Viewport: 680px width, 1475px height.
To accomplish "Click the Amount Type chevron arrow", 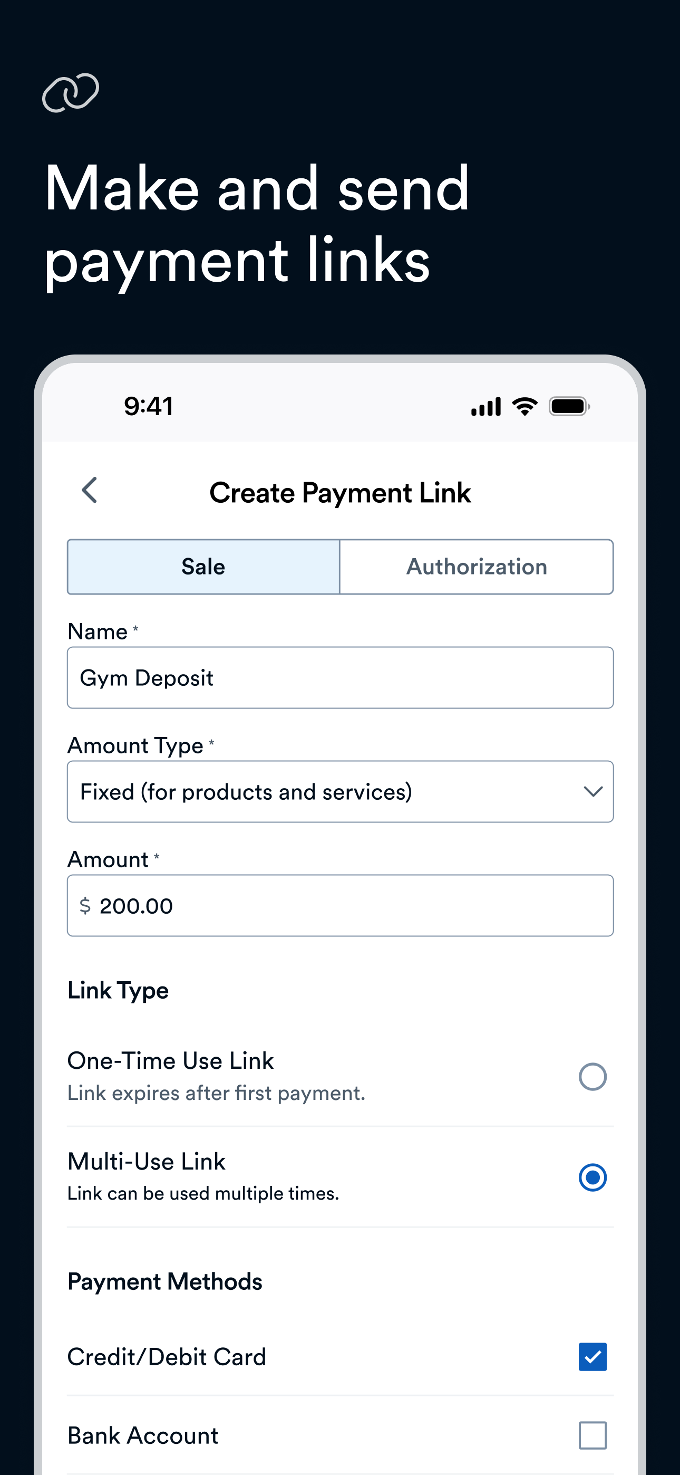I will [593, 791].
